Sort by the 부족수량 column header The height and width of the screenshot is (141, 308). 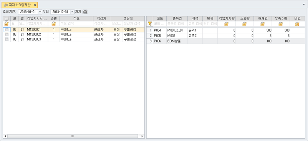tap(280, 19)
